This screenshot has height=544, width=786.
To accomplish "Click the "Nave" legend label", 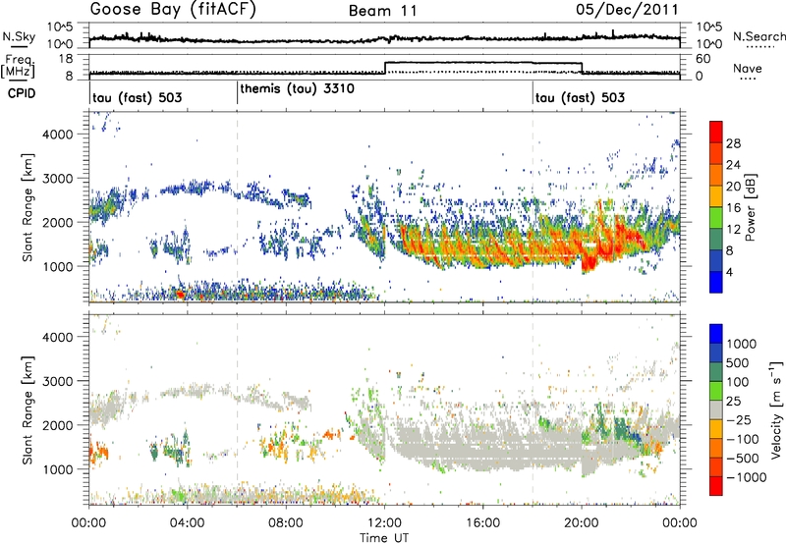I will point(748,68).
